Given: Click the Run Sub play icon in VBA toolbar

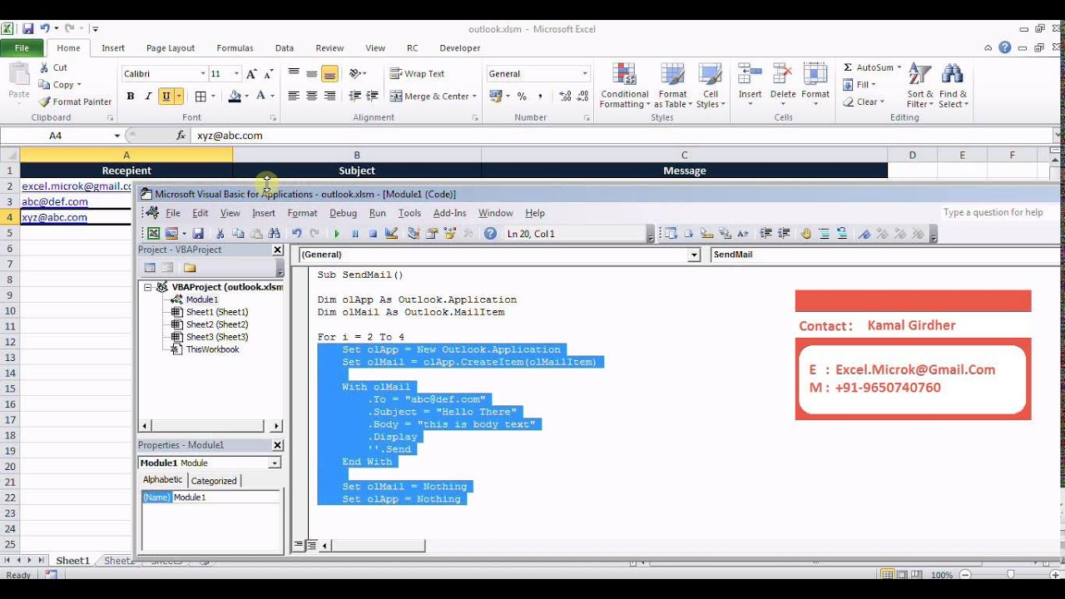Looking at the screenshot, I should 337,234.
